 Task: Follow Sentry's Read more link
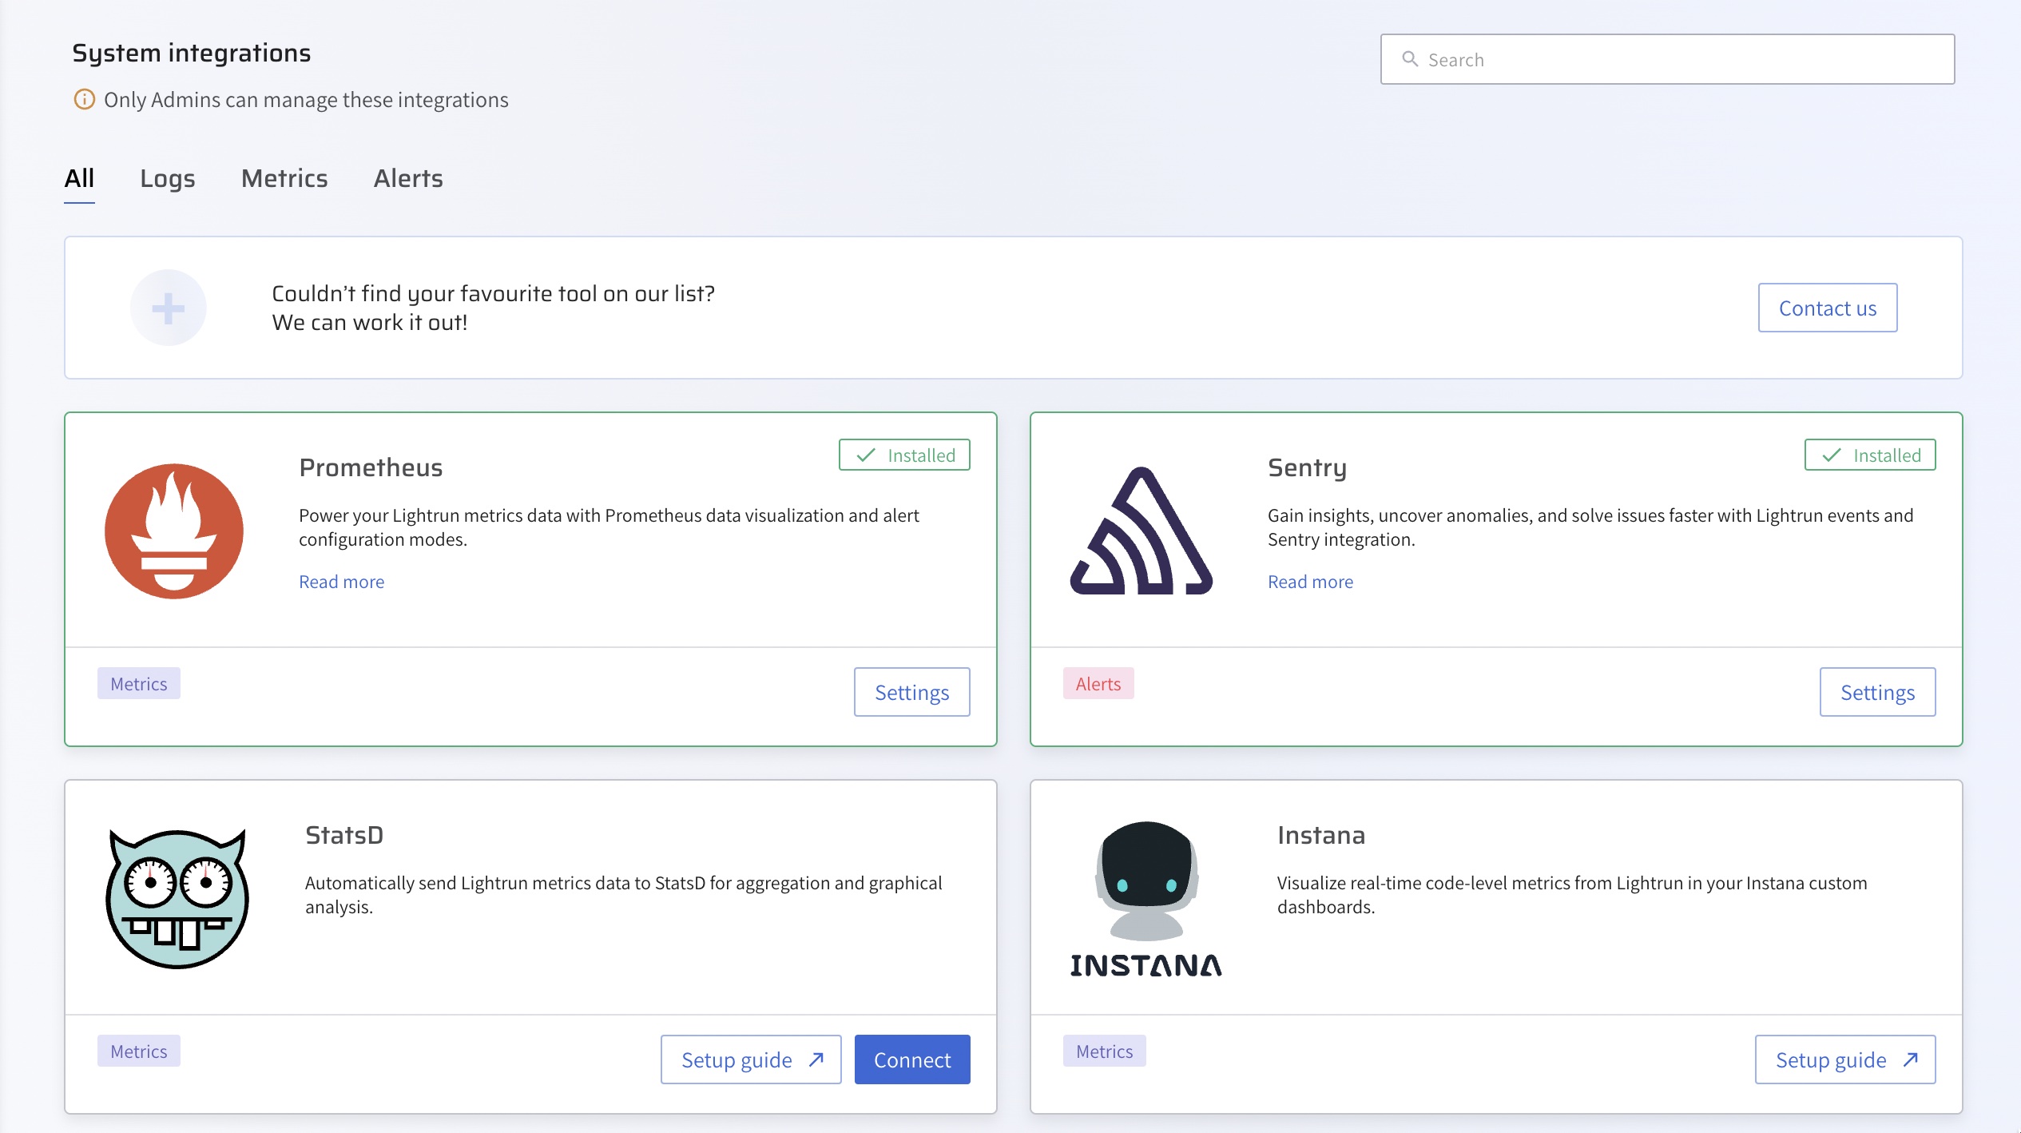pyautogui.click(x=1310, y=582)
